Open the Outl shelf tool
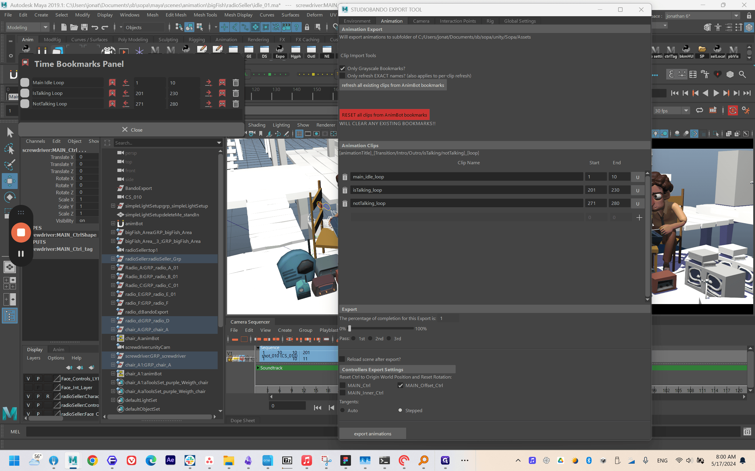 coord(311,52)
